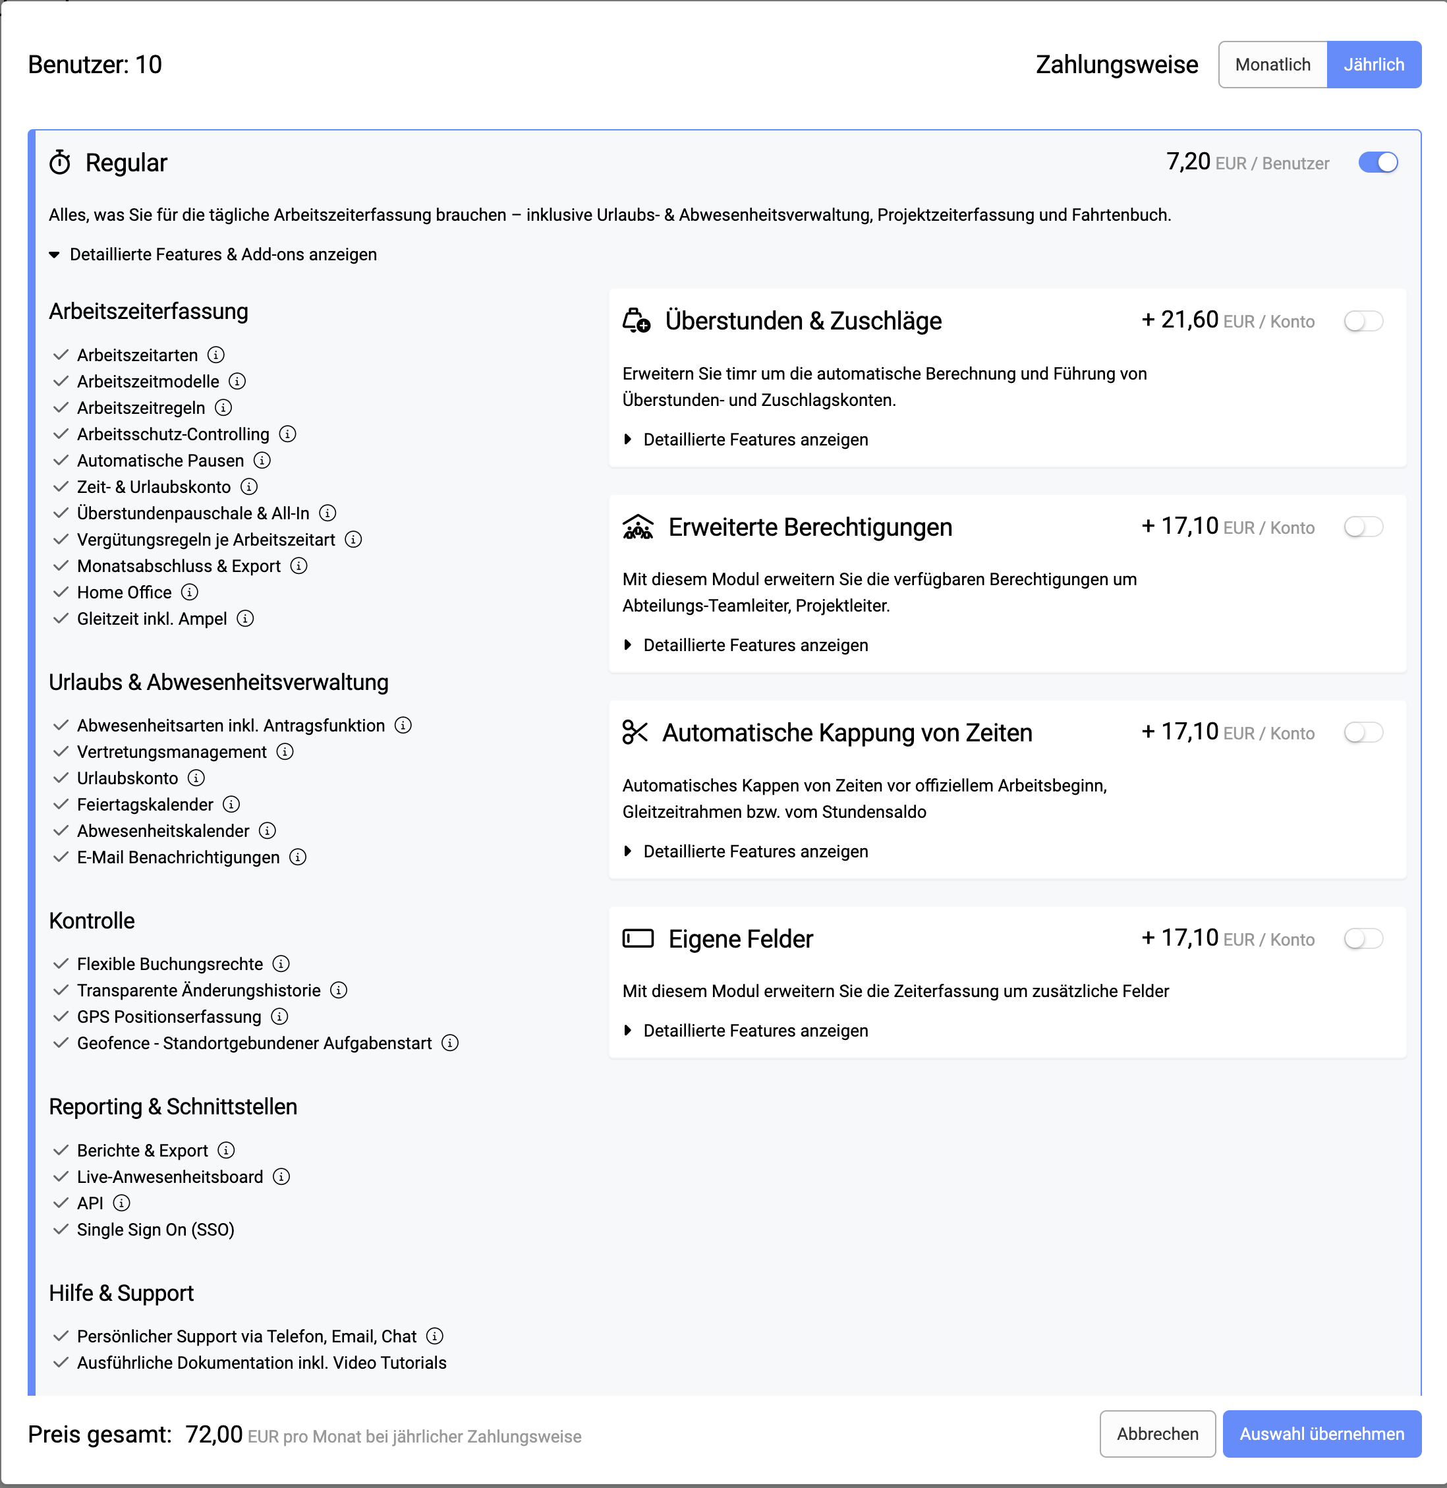1447x1488 pixels.
Task: Open info for Monatsabschluss & Export
Action: point(299,565)
